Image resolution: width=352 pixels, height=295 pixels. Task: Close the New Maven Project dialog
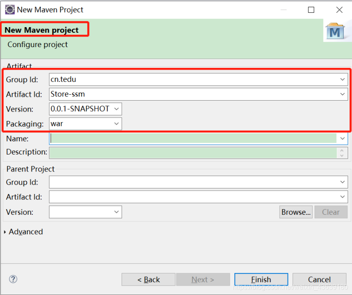[x=339, y=10]
